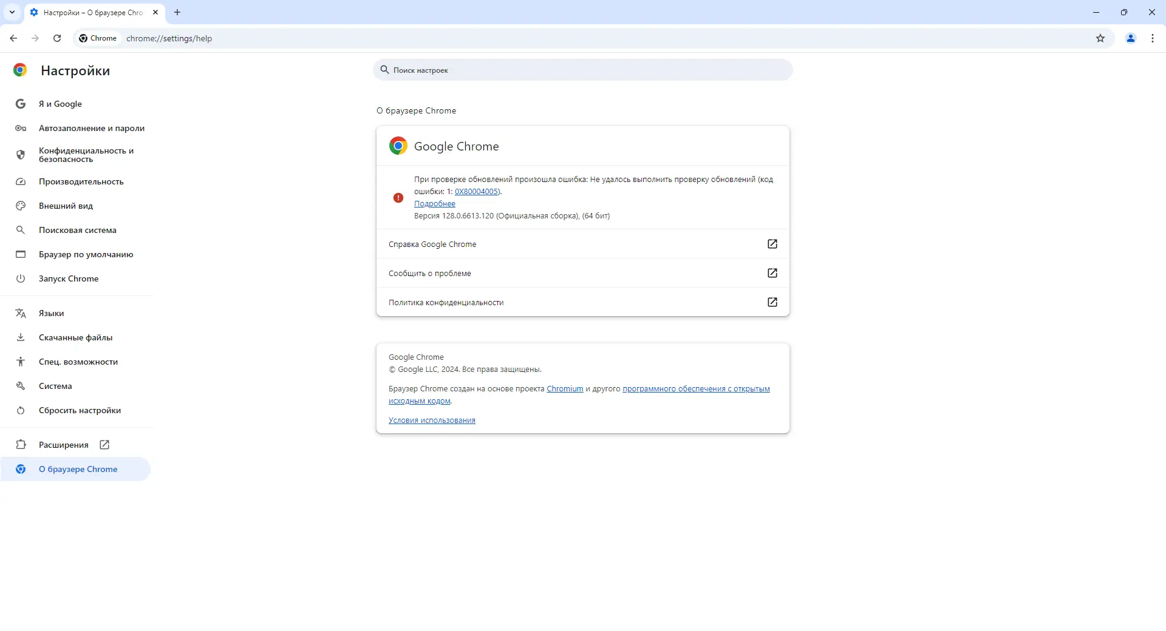
Task: Open the three-dot Chrome menu
Action: point(1153,38)
